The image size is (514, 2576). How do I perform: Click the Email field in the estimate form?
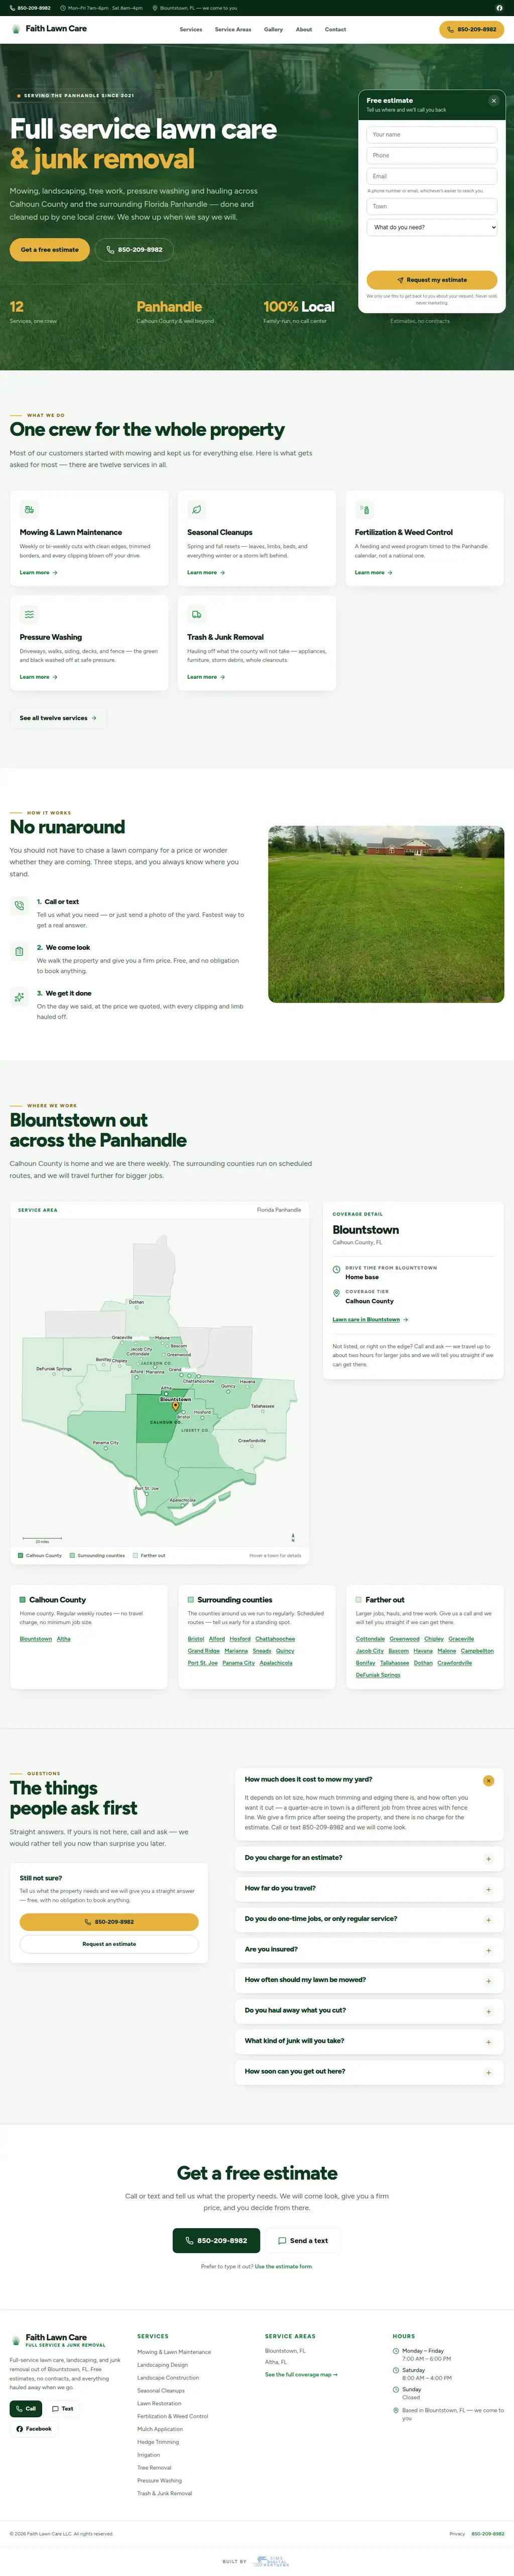coord(431,176)
